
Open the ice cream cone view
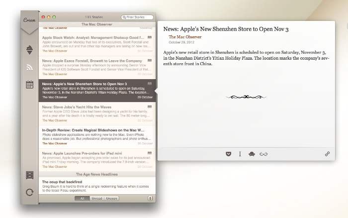pos(29,50)
